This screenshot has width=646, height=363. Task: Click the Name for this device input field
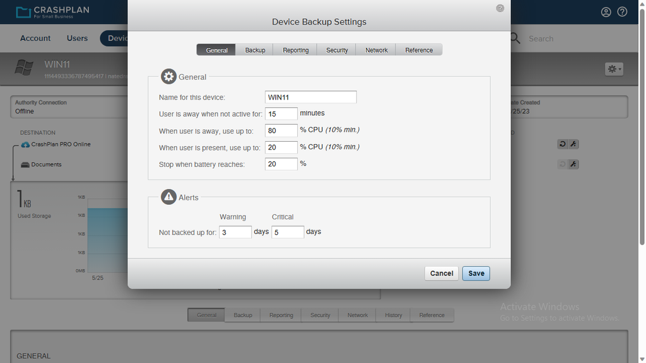[x=310, y=97]
